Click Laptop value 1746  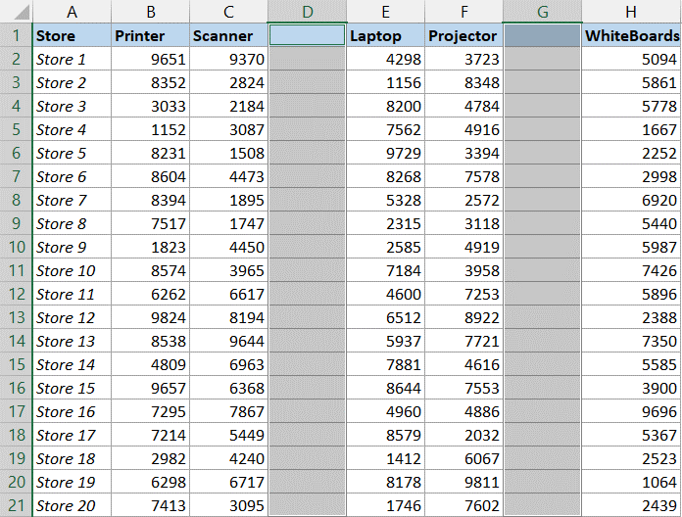(x=386, y=505)
